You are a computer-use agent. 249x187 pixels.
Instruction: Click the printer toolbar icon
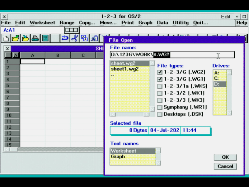(35, 38)
